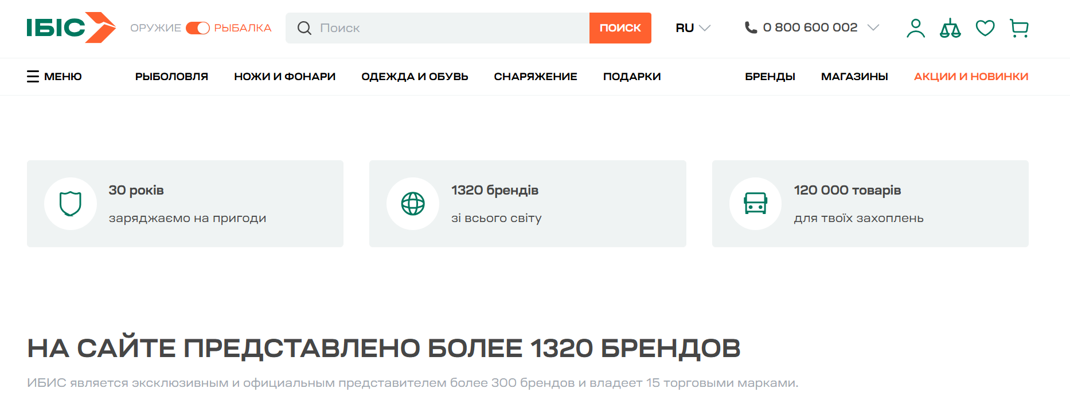Viewport: 1070px width, 404px height.
Task: Click the shield icon in 30 років card
Action: pyautogui.click(x=71, y=204)
